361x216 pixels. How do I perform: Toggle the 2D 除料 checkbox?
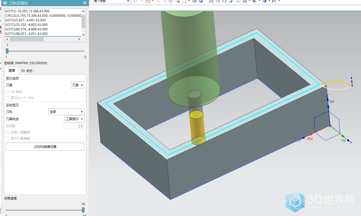[x=7, y=92]
